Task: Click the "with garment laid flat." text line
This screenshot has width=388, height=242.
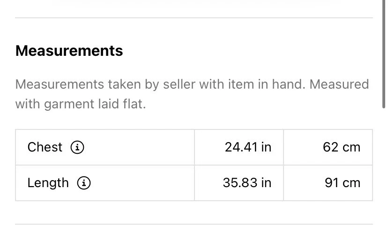Action: pyautogui.click(x=81, y=104)
